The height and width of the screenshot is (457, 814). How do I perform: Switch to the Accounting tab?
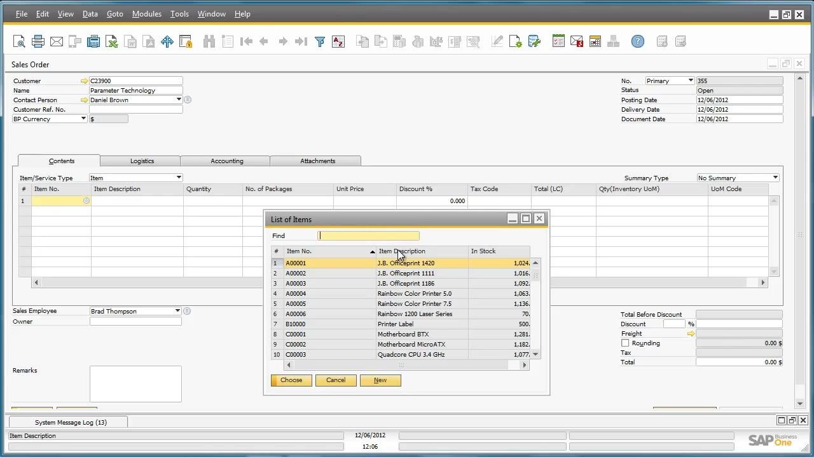pos(227,161)
